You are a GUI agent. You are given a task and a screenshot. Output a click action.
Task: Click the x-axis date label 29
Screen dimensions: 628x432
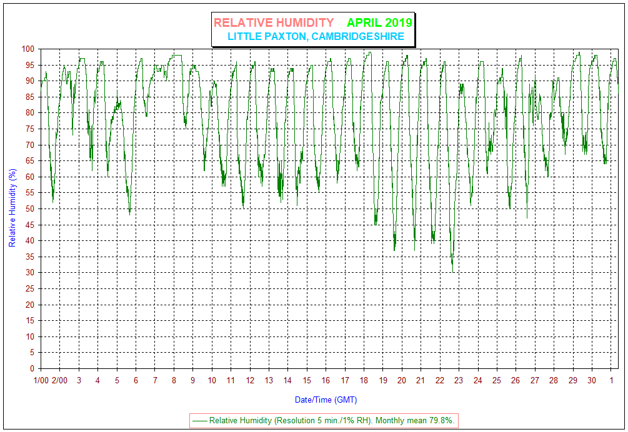(x=573, y=380)
